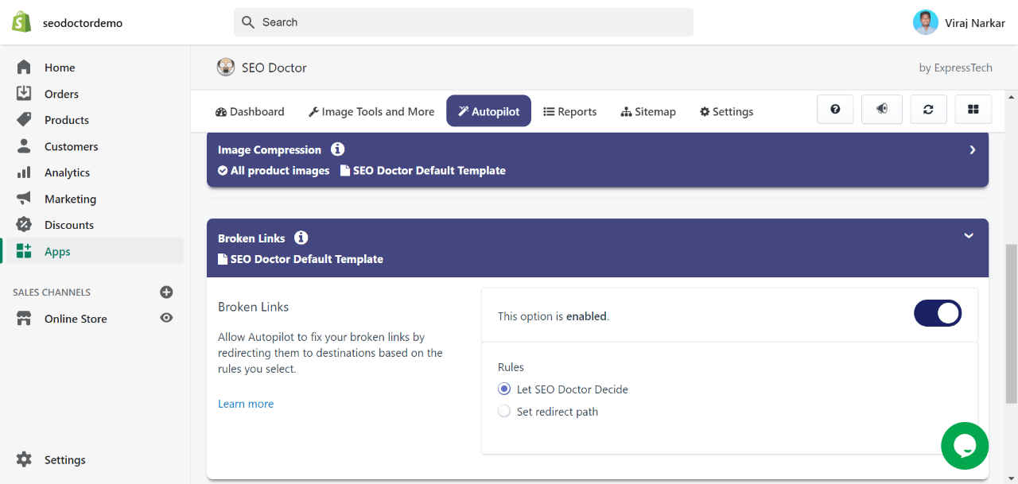Click the SEO Doctor app logo
The height and width of the screenshot is (484, 1018).
[x=226, y=68]
